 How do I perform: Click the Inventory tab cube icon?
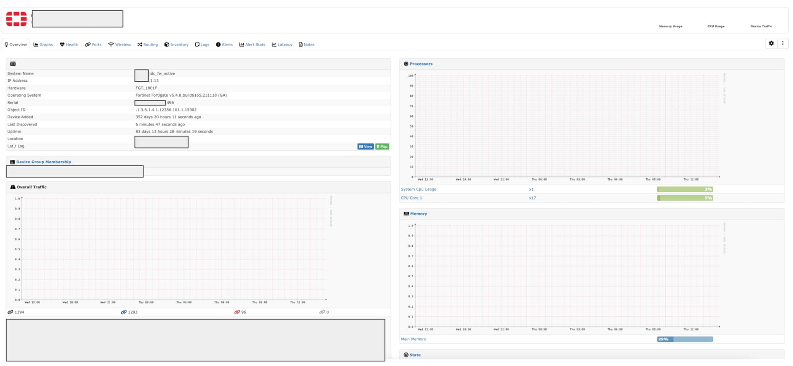[x=167, y=45]
